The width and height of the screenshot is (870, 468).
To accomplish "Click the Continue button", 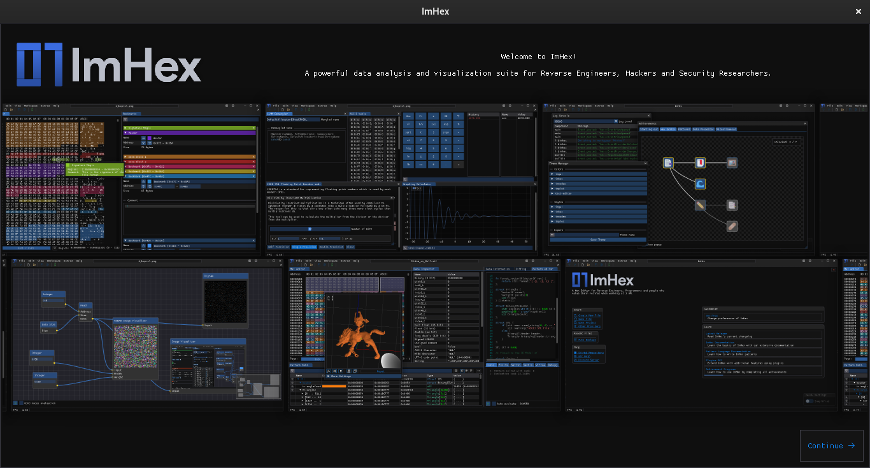I will click(x=831, y=446).
